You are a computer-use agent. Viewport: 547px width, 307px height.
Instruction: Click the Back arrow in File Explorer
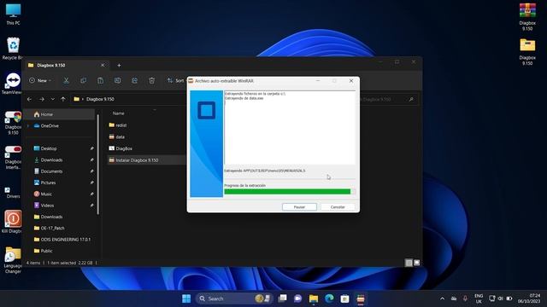29,99
